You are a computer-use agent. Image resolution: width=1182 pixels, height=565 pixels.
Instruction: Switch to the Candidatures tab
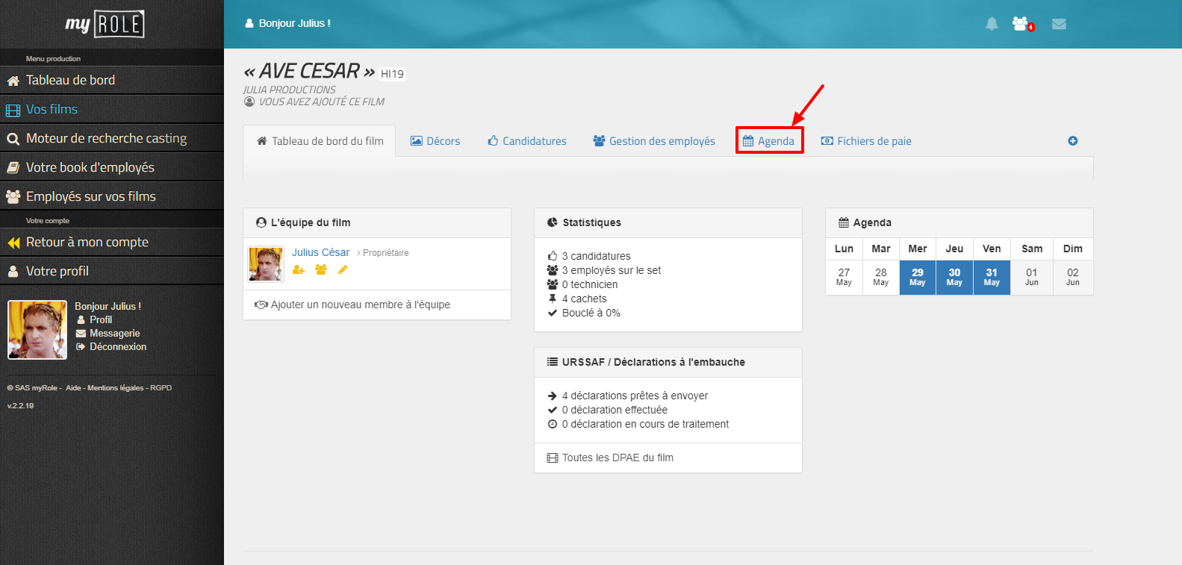[527, 141]
